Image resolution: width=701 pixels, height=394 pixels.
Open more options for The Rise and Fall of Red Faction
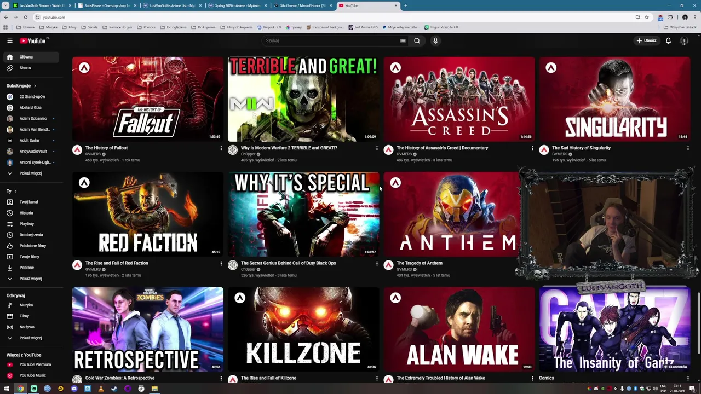[x=221, y=263]
